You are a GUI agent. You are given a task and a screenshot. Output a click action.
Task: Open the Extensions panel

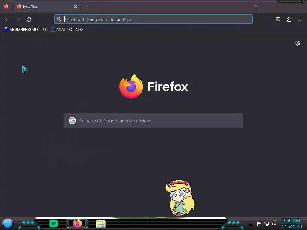click(289, 19)
